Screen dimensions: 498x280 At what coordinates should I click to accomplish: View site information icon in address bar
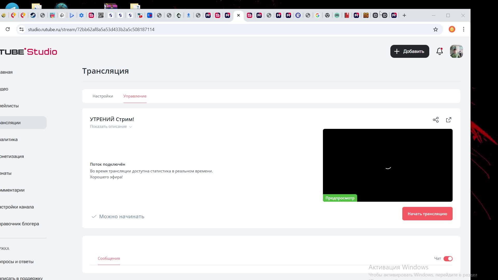[x=22, y=29]
